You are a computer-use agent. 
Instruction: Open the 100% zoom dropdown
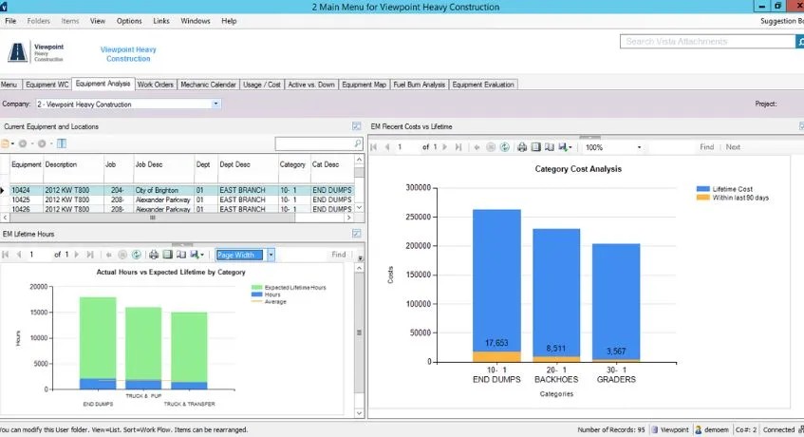click(639, 147)
